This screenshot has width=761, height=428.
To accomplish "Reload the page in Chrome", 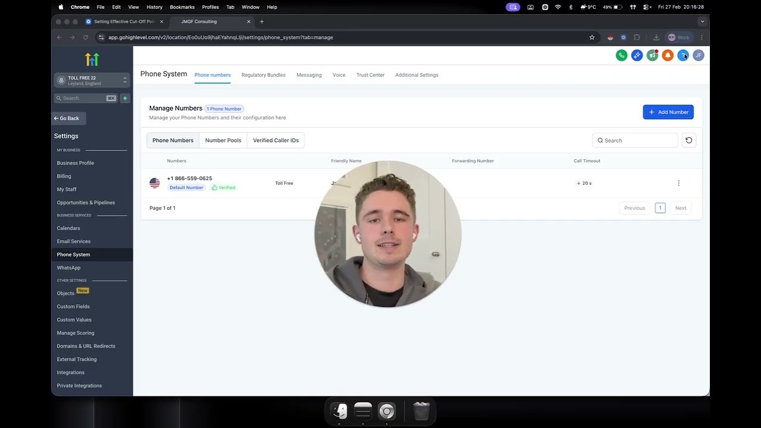I will coord(86,37).
